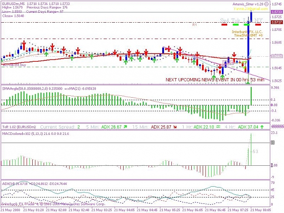Click the 21 May 04:45 time axis label
284x213 pixels.
click(x=147, y=210)
